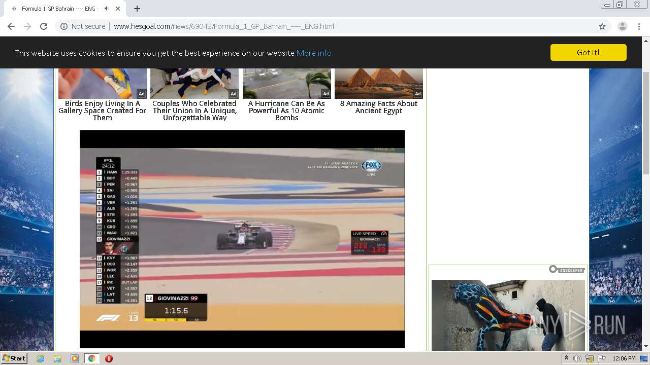Screen dimensions: 650x365
Task: Mute the tab audio speaker icon
Action: 107,9
